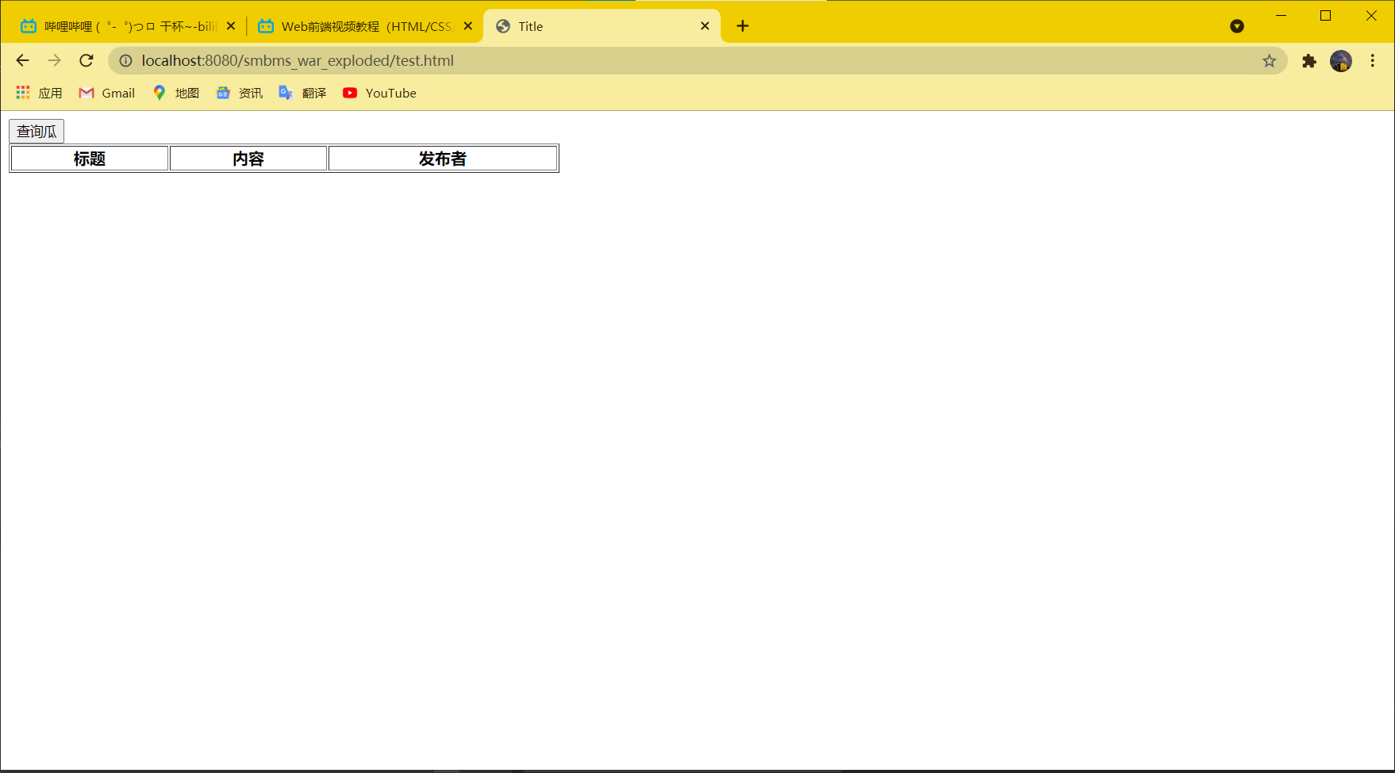Open the YouTube bookmark
The width and height of the screenshot is (1395, 773).
379,94
